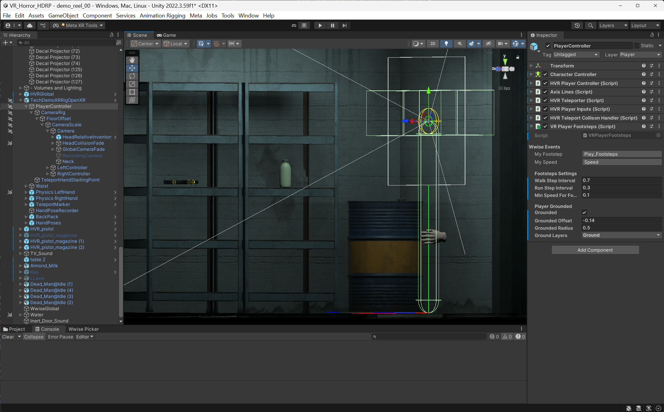
Task: Switch to the Game tab
Action: click(166, 35)
